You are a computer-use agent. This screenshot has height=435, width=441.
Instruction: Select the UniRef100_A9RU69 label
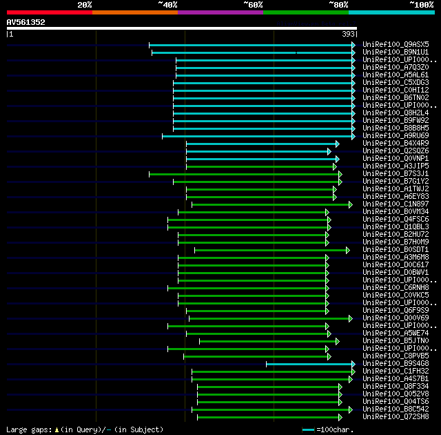pos(396,136)
